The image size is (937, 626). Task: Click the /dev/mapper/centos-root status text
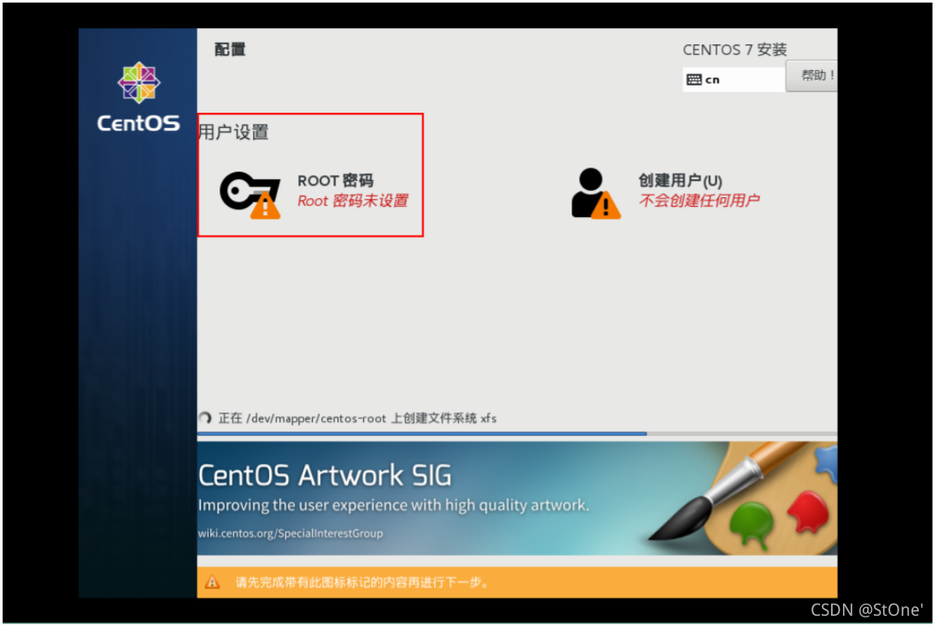click(357, 418)
